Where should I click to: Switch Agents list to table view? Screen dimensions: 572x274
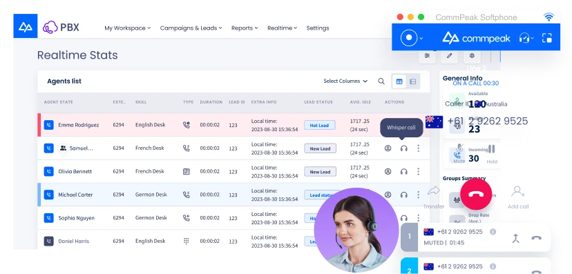(x=399, y=81)
